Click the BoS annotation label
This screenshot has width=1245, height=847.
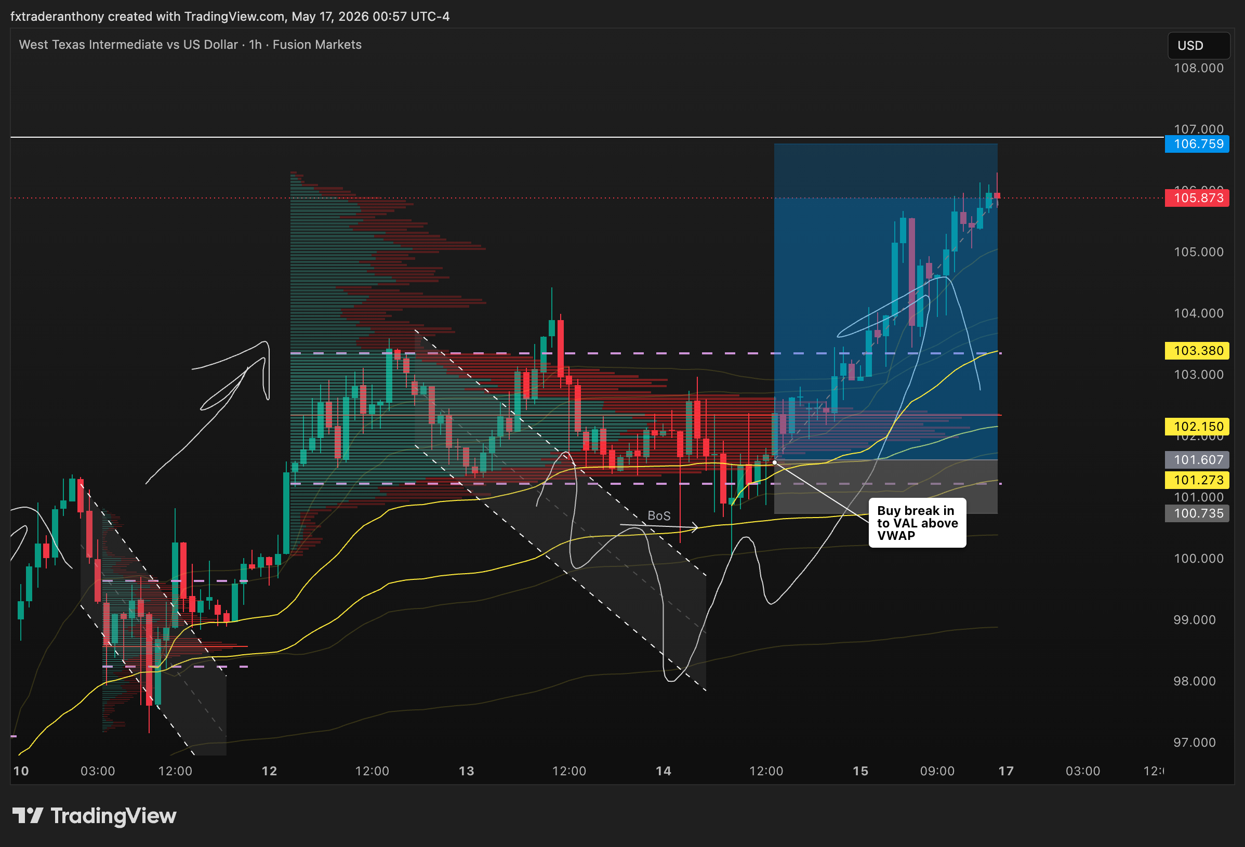pos(659,515)
